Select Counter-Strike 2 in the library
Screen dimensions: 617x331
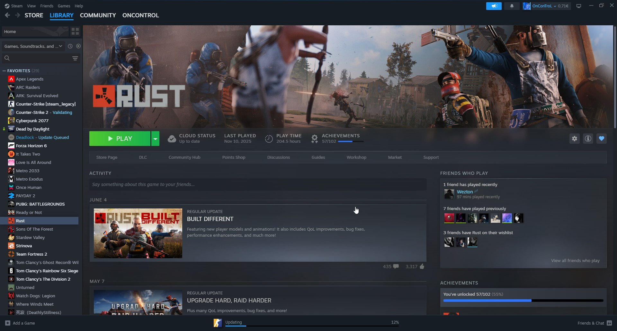tap(32, 112)
